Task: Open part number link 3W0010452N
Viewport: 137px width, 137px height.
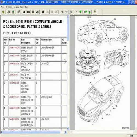Action: [14, 48]
